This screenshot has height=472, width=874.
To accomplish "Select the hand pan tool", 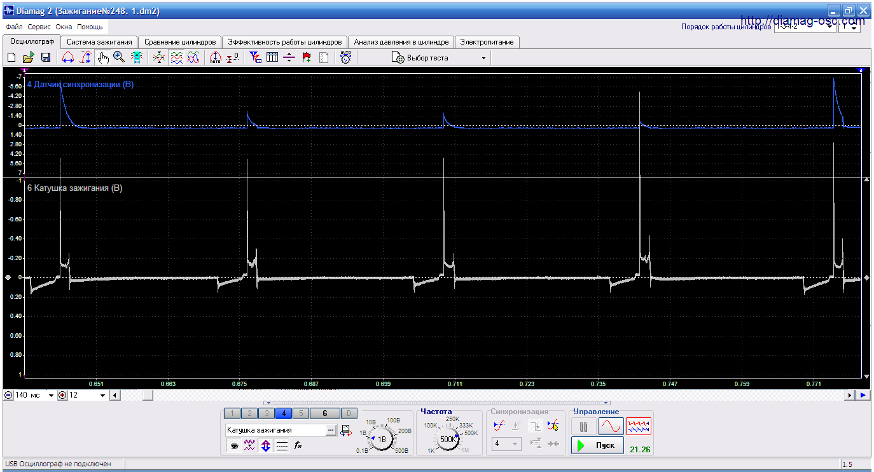I will tap(103, 58).
